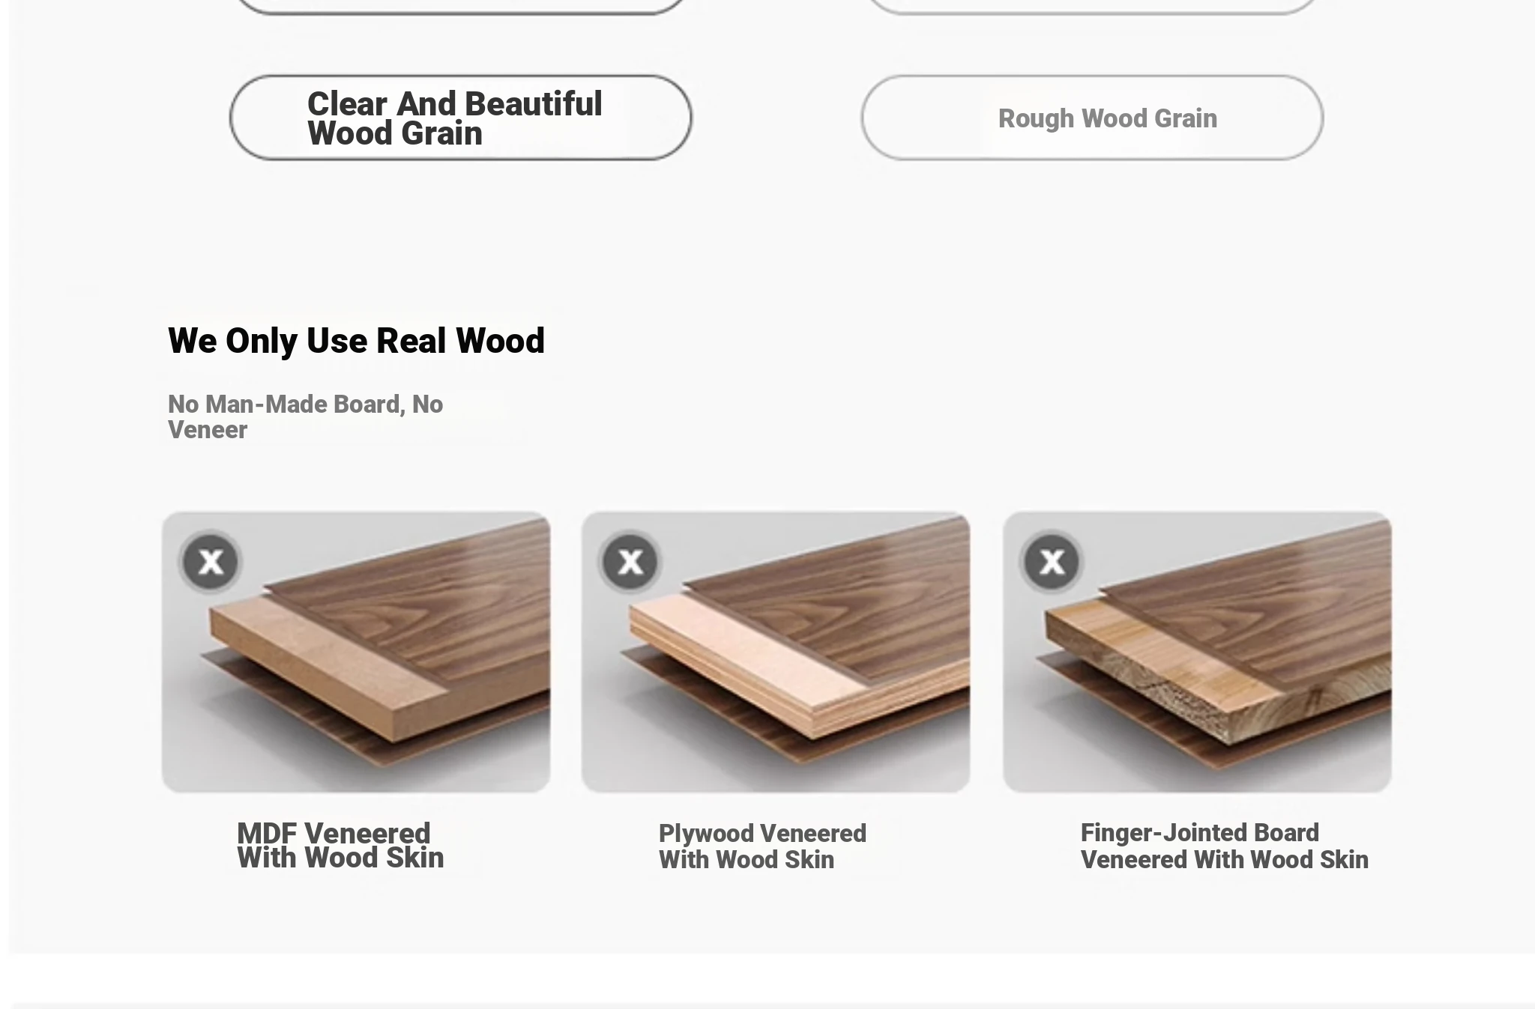Viewport: 1535px width, 1009px height.
Task: Click the partially visible pill at top right
Action: (1092, 6)
